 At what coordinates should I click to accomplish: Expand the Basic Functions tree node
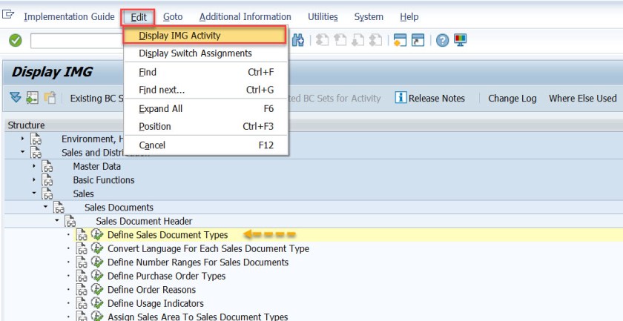[x=34, y=180]
